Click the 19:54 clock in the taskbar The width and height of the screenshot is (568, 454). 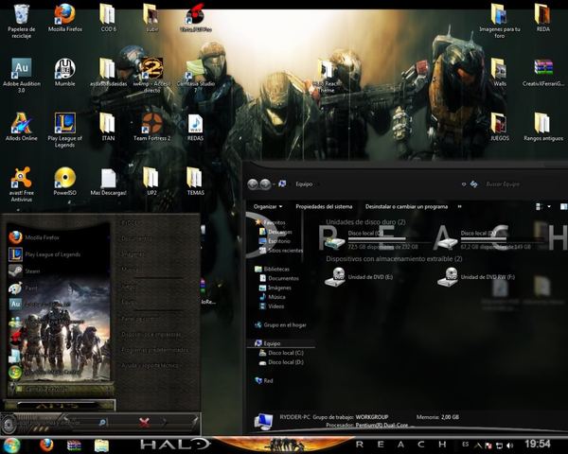coord(538,444)
